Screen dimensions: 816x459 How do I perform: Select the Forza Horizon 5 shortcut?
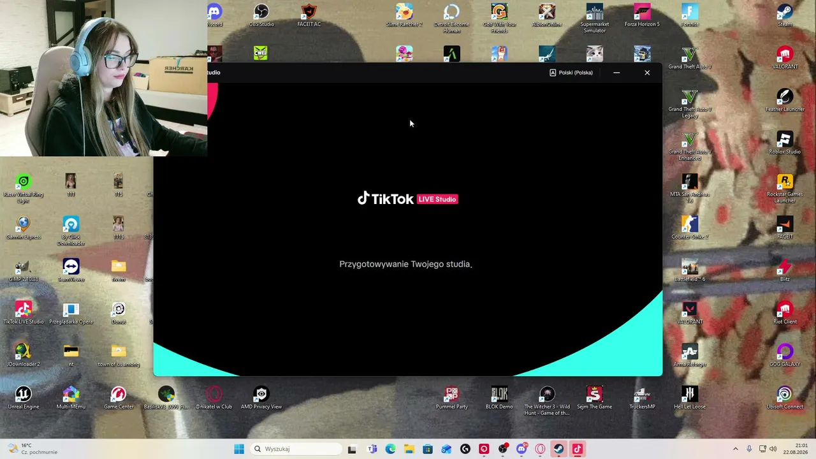pos(642,15)
